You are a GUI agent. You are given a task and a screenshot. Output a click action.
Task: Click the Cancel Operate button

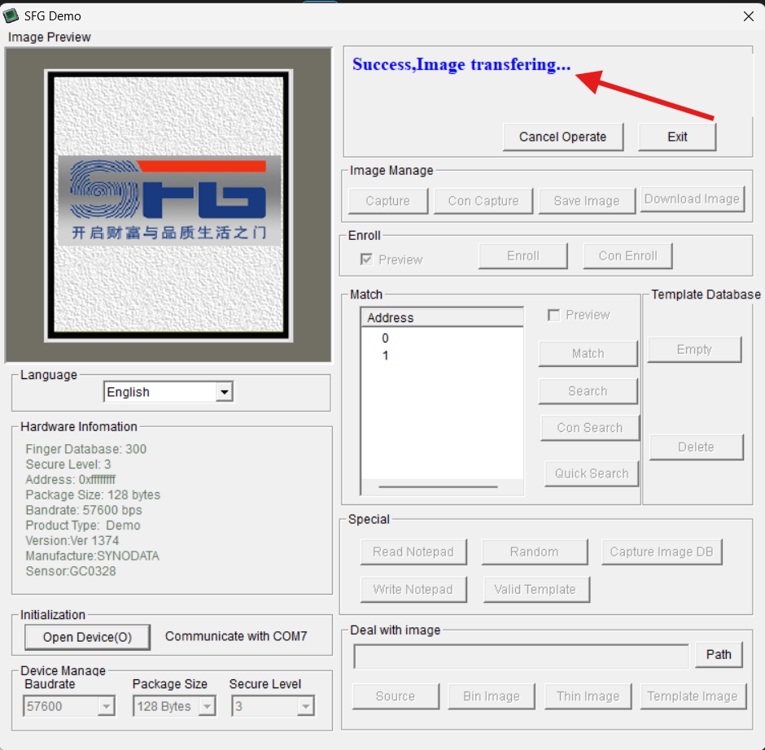[x=562, y=137]
